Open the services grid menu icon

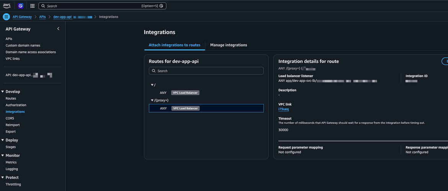click(x=32, y=6)
